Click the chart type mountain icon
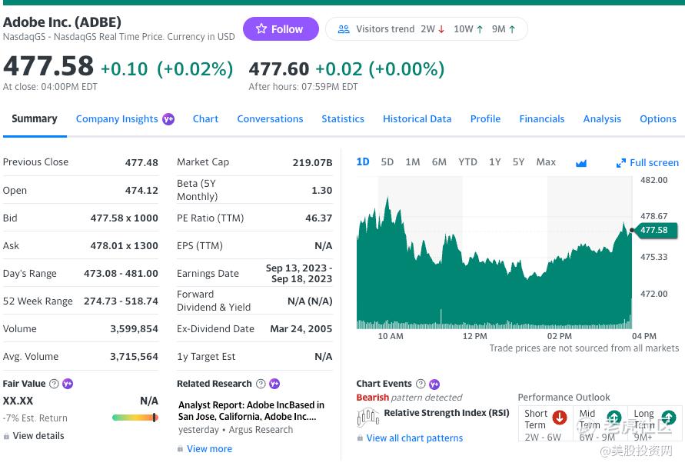The image size is (685, 466). coord(581,163)
